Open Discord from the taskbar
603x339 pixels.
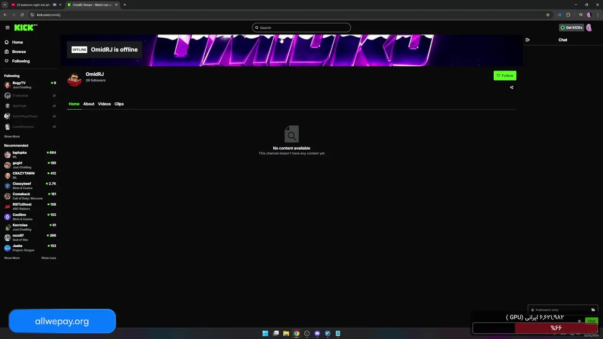tap(317, 333)
